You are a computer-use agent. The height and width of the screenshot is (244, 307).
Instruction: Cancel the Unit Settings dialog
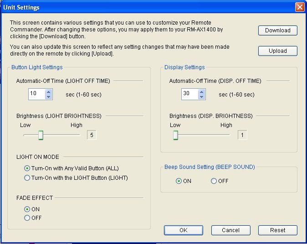230,230
